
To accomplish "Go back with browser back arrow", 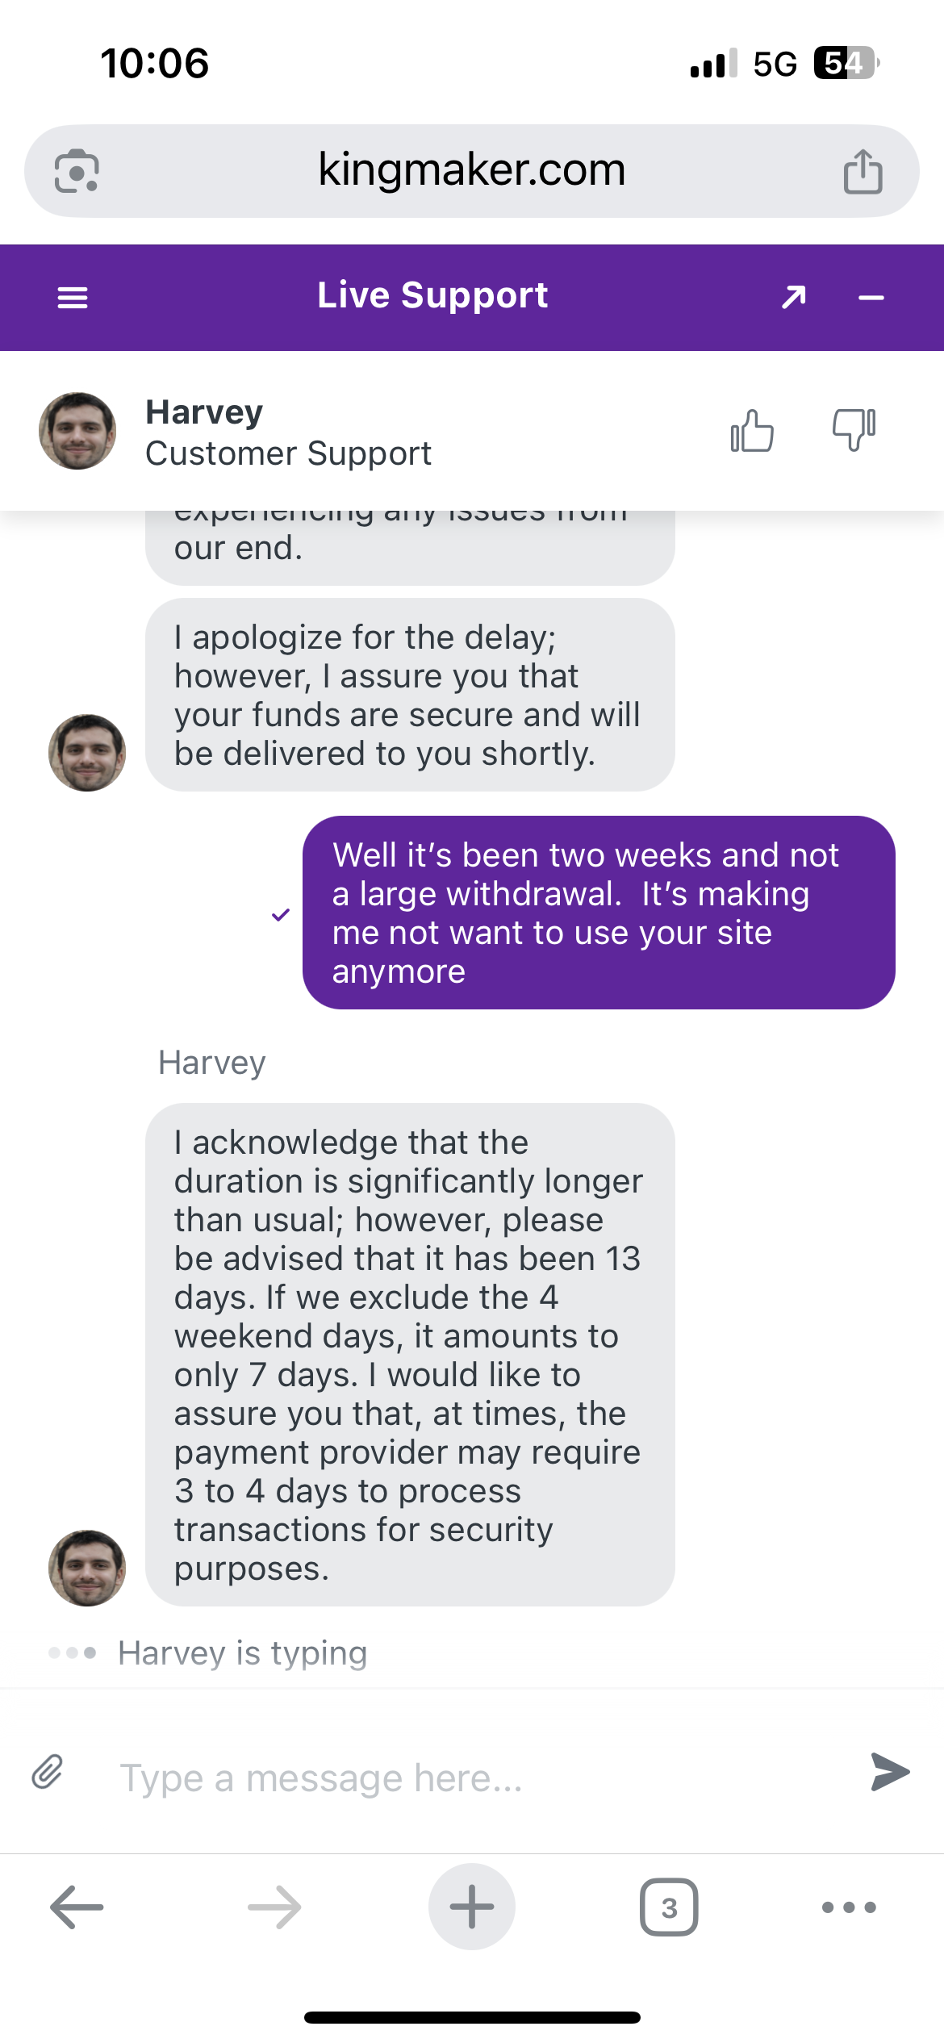I will click(x=77, y=1907).
